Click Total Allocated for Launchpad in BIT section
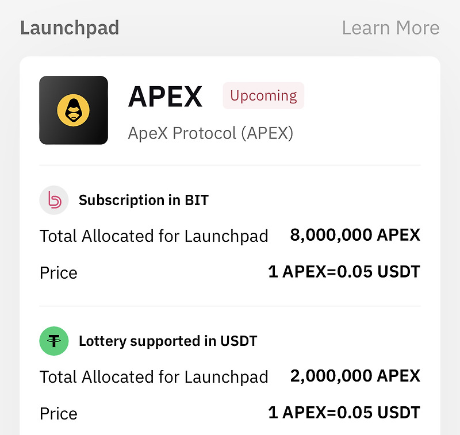 pyautogui.click(x=154, y=236)
